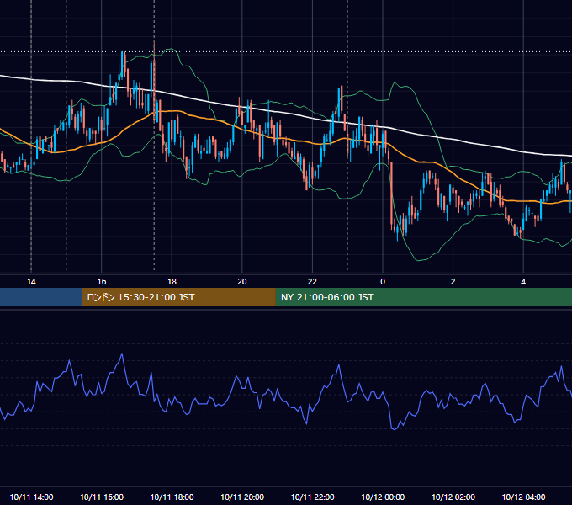The image size is (572, 505).
Task: Click hour label 22 on price chart axis
Action: [x=312, y=282]
